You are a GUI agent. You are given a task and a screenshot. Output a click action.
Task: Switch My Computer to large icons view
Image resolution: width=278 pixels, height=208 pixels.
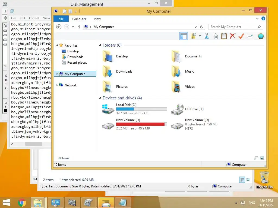[x=263, y=158]
